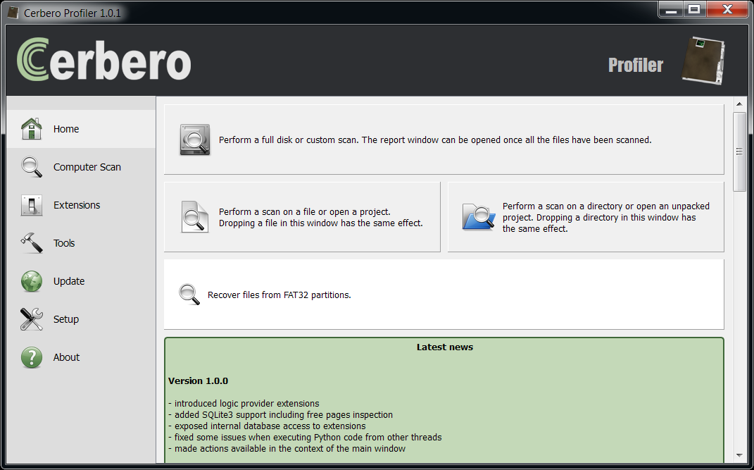Click the directory scan folder icon
Viewport: 754px width, 470px height.
point(479,217)
